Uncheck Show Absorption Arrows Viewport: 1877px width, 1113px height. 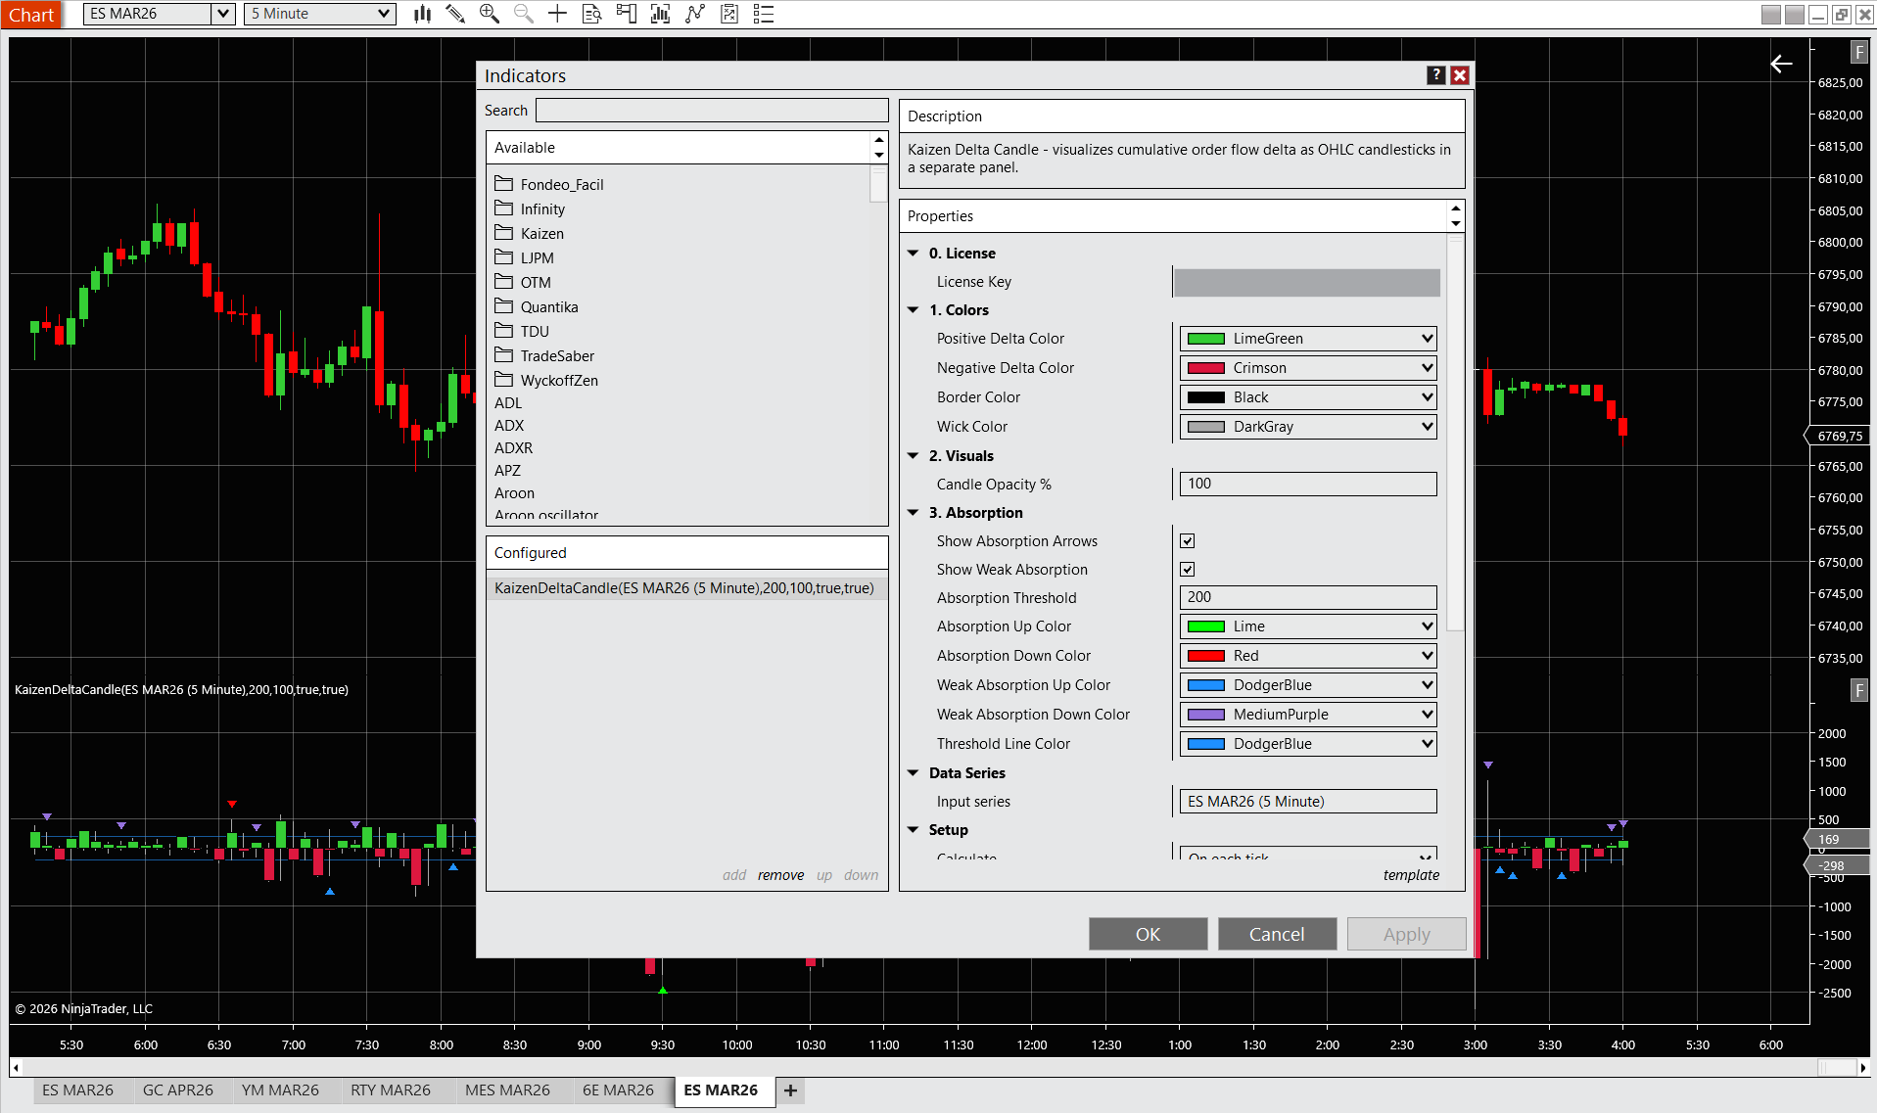pos(1187,541)
